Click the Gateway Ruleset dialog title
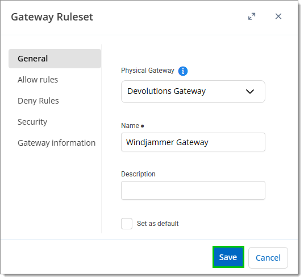The width and height of the screenshot is (304, 280). tap(52, 17)
